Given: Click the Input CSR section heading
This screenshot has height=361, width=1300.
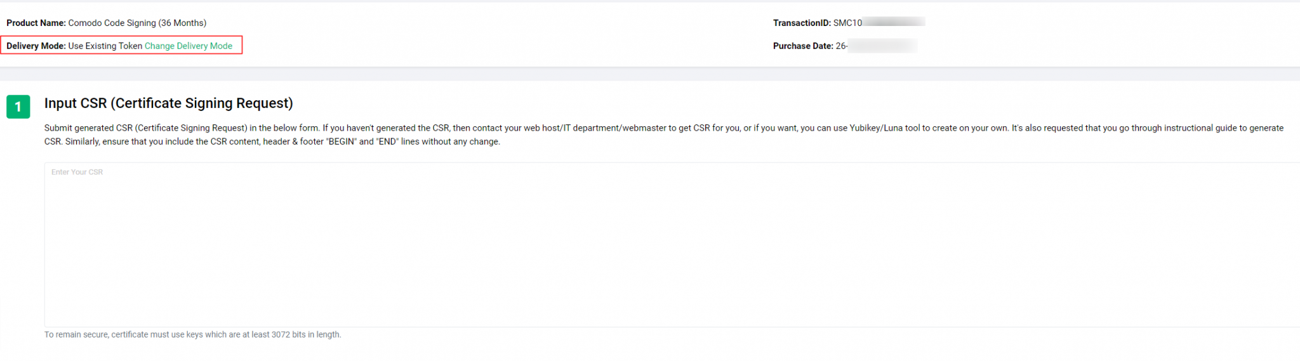Looking at the screenshot, I should (x=168, y=103).
